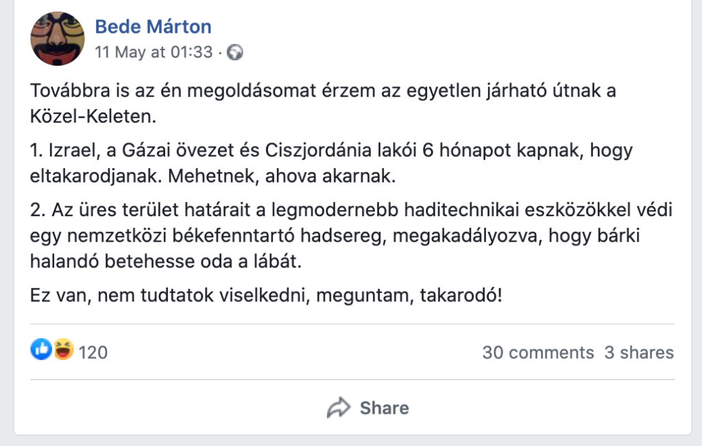This screenshot has height=446, width=702.
Task: Click the word "Közel-Keleten" in the post
Action: click(93, 117)
